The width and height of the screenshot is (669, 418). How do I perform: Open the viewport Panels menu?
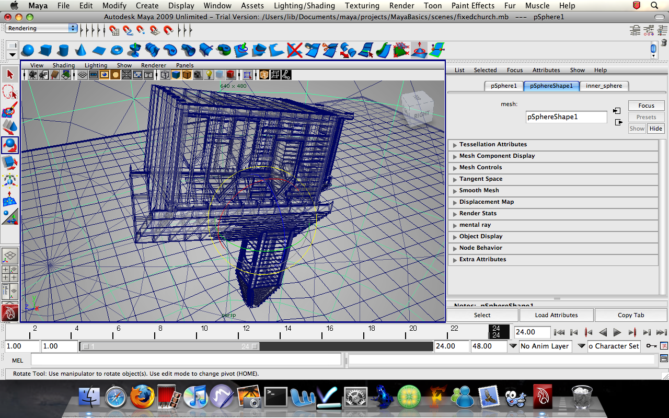point(184,65)
